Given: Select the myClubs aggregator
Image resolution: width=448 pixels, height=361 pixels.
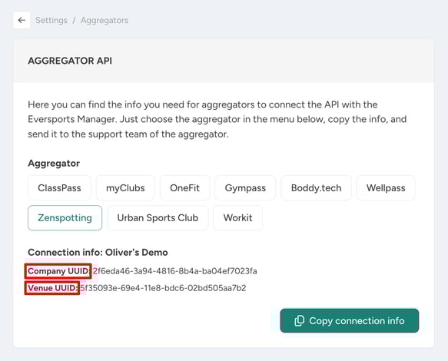Looking at the screenshot, I should (125, 188).
